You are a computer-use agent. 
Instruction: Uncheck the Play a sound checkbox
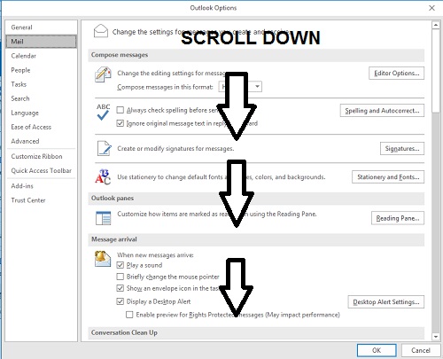coord(120,265)
